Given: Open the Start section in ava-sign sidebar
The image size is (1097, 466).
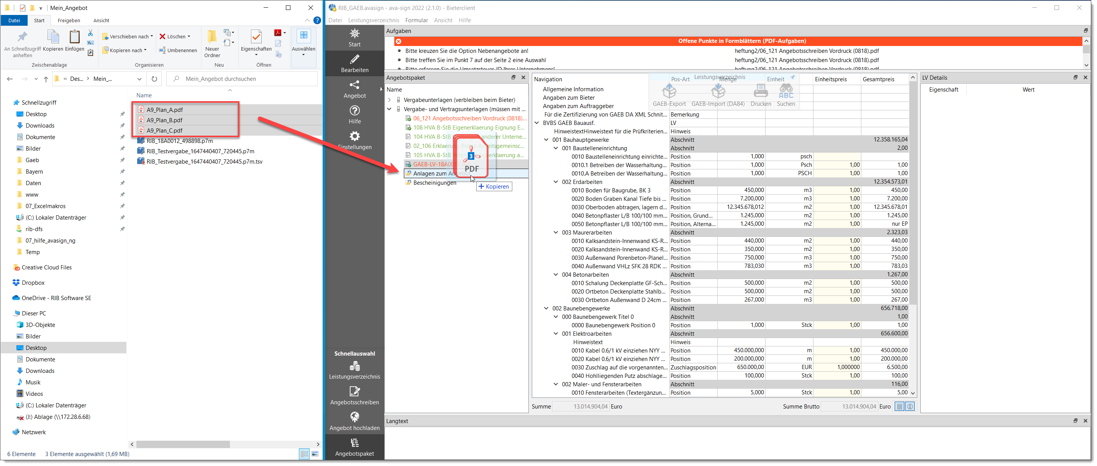Looking at the screenshot, I should [x=354, y=38].
